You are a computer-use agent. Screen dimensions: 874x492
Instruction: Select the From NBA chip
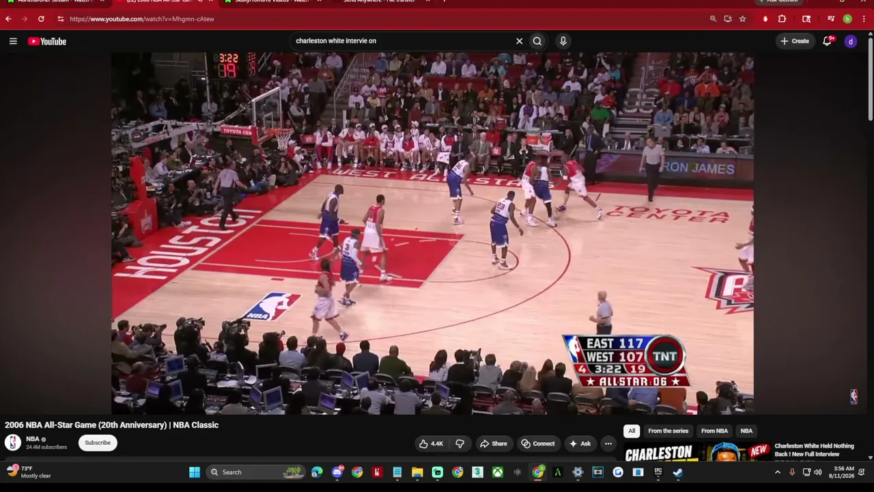pyautogui.click(x=714, y=430)
